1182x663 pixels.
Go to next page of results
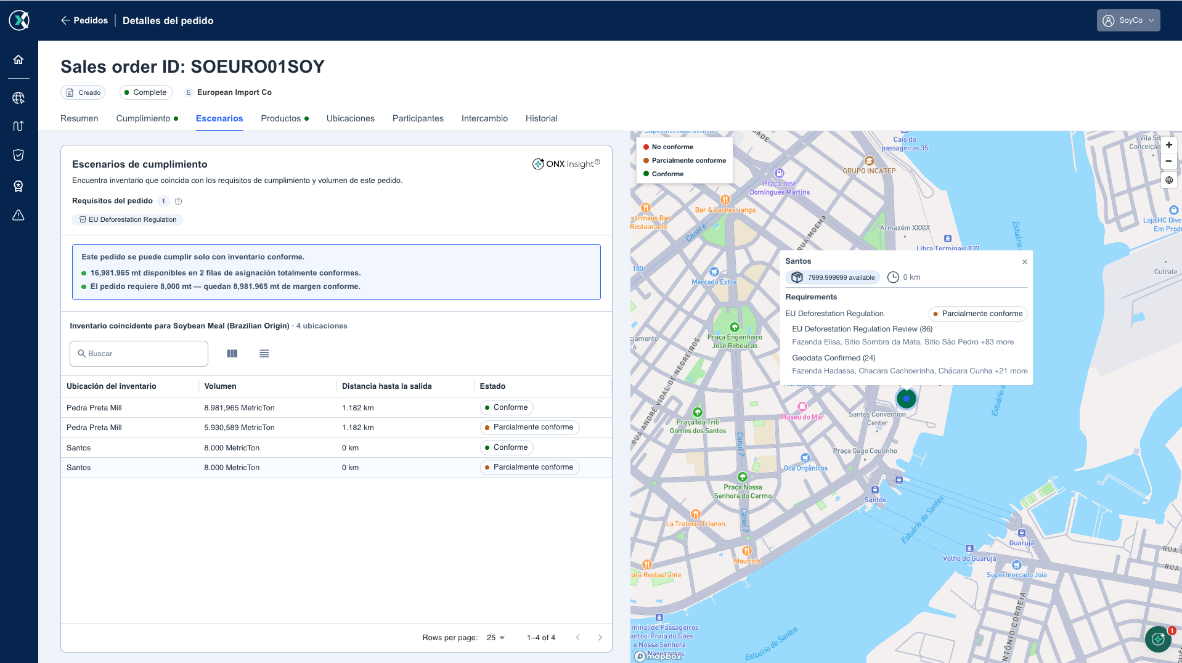[x=600, y=638]
